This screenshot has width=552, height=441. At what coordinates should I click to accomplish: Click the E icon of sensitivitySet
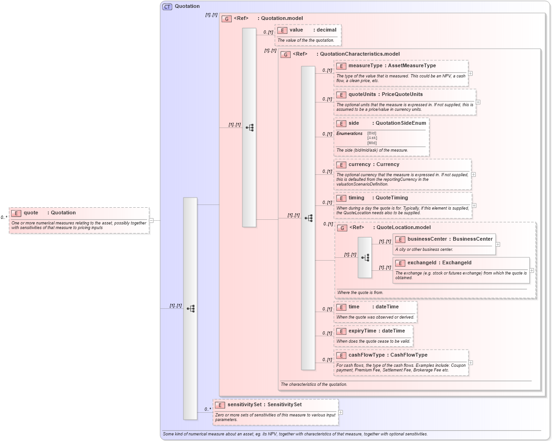coord(220,405)
